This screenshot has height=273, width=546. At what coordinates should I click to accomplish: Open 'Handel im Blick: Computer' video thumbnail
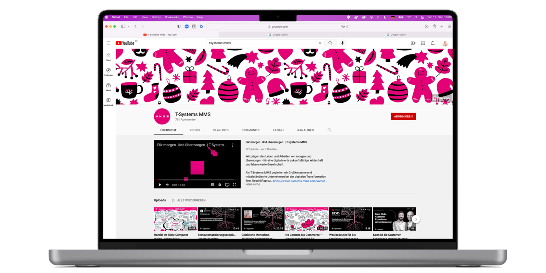(175, 219)
